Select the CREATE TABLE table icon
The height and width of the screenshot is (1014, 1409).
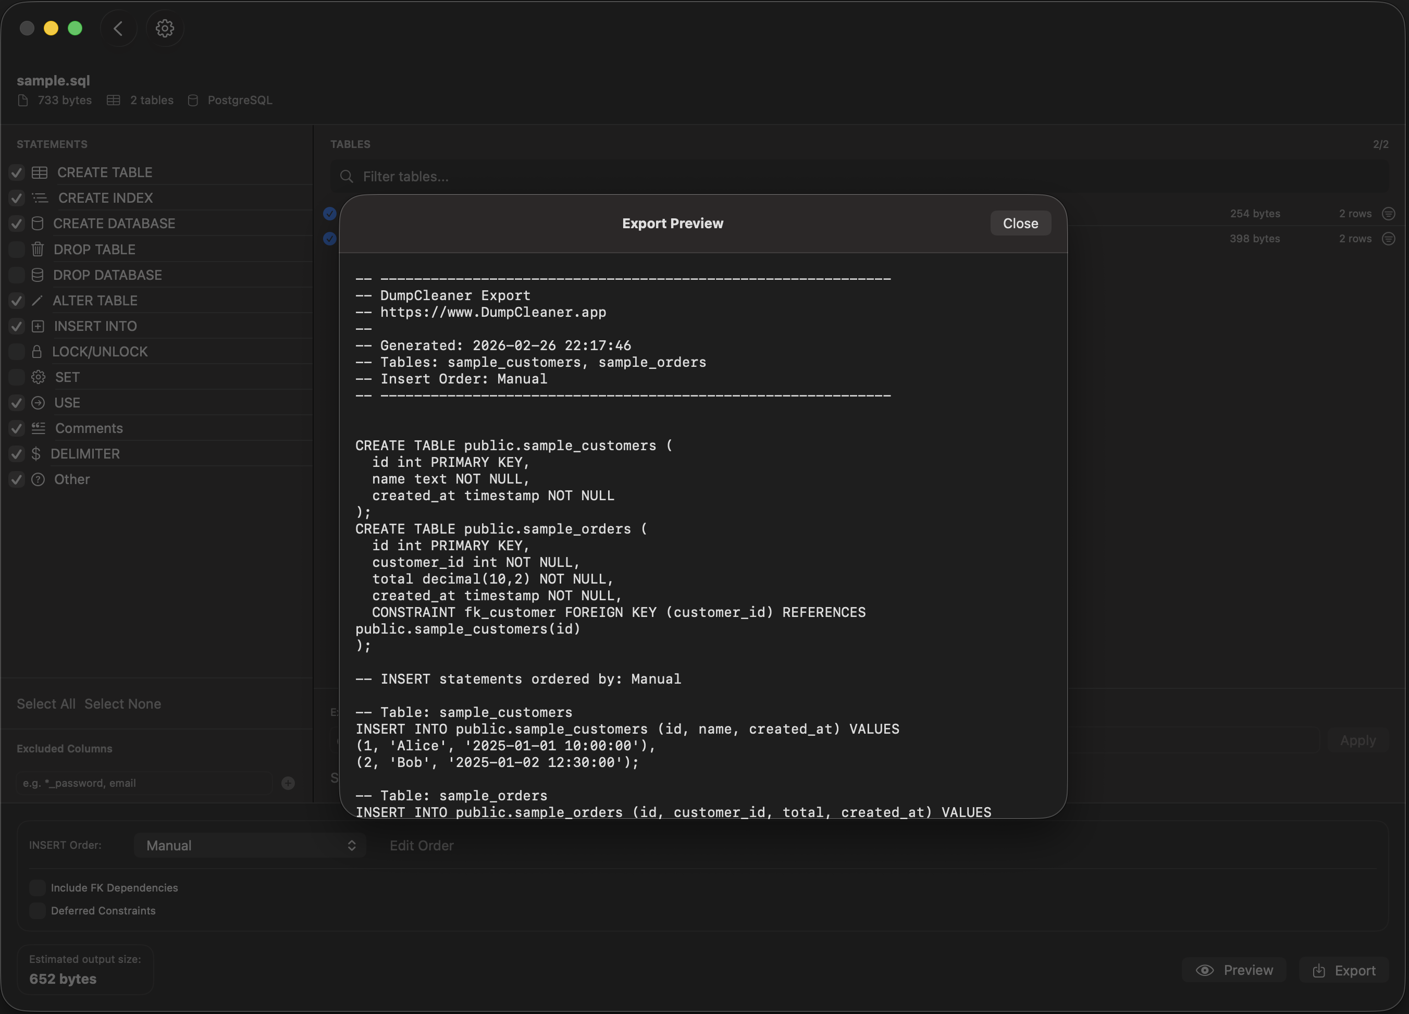tap(39, 172)
